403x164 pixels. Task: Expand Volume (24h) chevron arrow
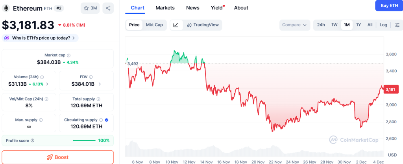coord(48,84)
